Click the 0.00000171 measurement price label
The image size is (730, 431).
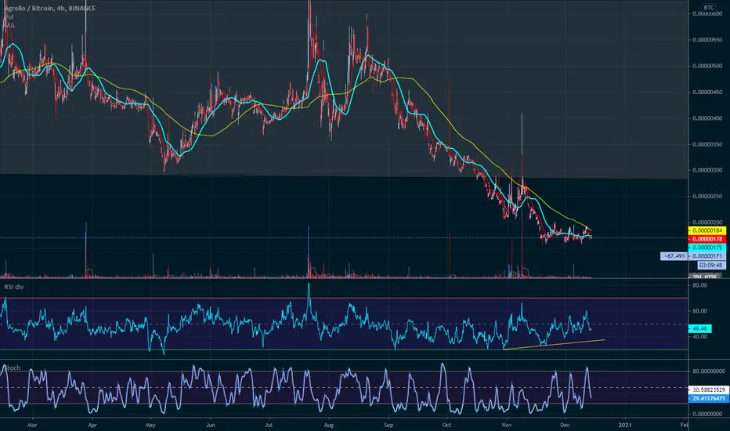(707, 256)
